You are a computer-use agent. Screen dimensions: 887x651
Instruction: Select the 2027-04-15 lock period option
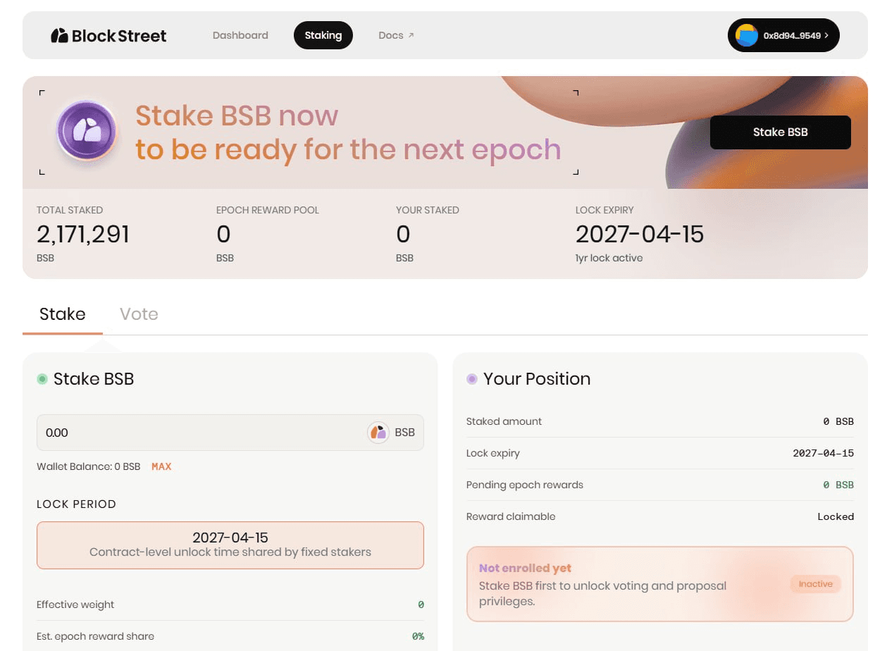point(230,545)
